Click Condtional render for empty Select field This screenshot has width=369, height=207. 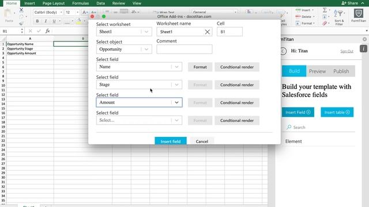[237, 120]
